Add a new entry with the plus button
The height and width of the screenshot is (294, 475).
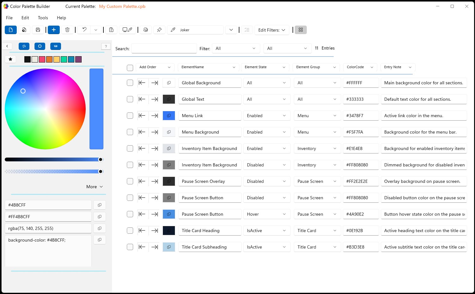coord(54,30)
